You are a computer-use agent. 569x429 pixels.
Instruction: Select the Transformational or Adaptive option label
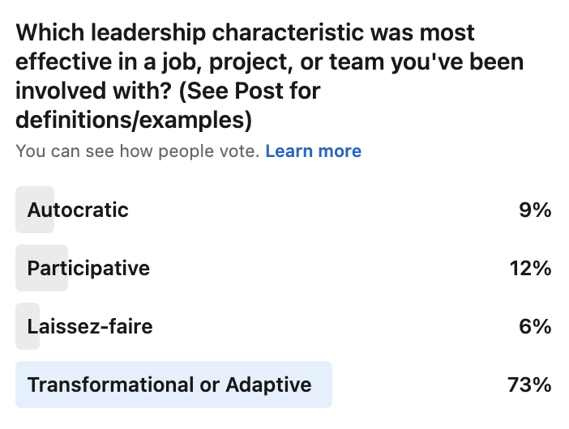pos(169,384)
